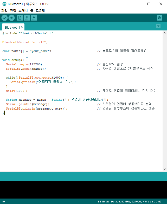Click the ET-Board board info in status bar
Viewport: 167px width, 204px height.
point(130,201)
